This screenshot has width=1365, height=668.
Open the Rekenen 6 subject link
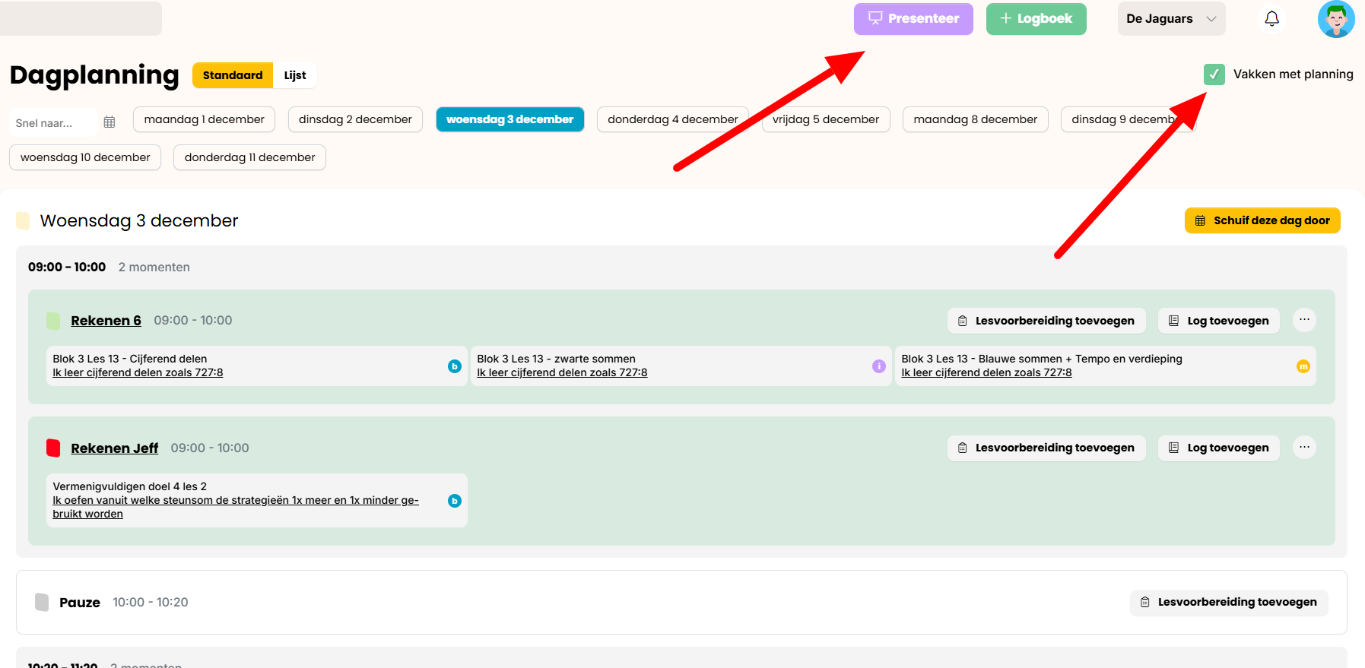[106, 321]
